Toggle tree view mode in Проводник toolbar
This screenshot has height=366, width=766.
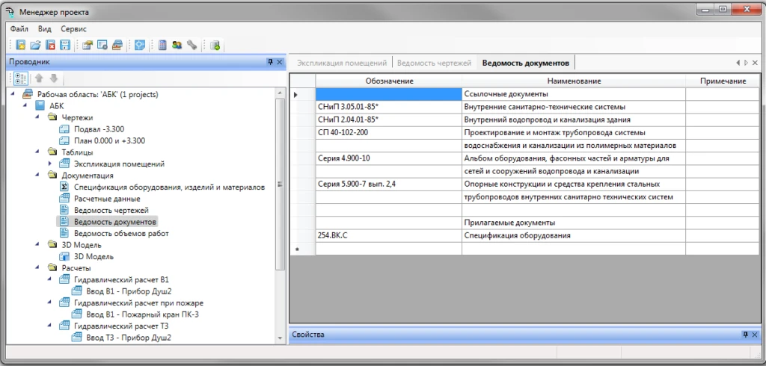click(20, 78)
